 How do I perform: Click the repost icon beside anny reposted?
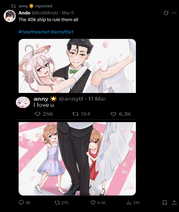(x=13, y=6)
